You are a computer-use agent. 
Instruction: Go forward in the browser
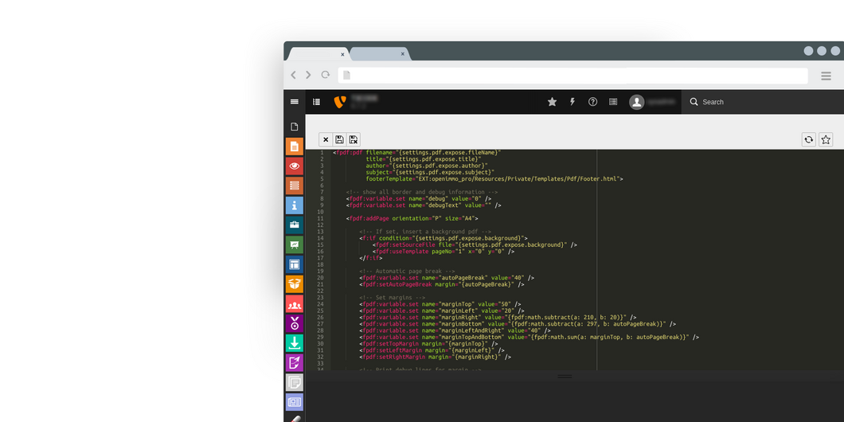(308, 75)
